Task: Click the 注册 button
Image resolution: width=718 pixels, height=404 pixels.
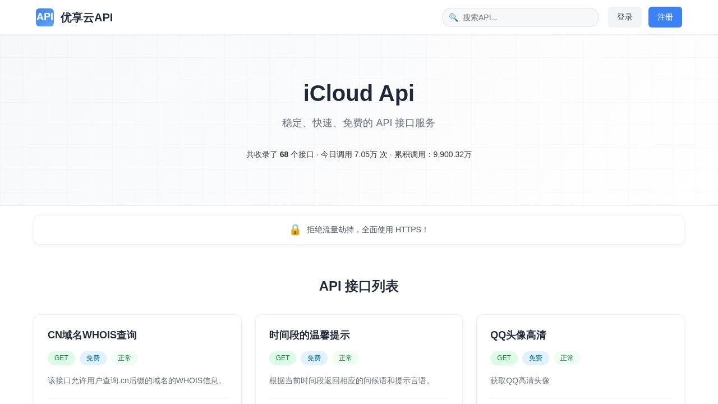Action: click(x=665, y=17)
